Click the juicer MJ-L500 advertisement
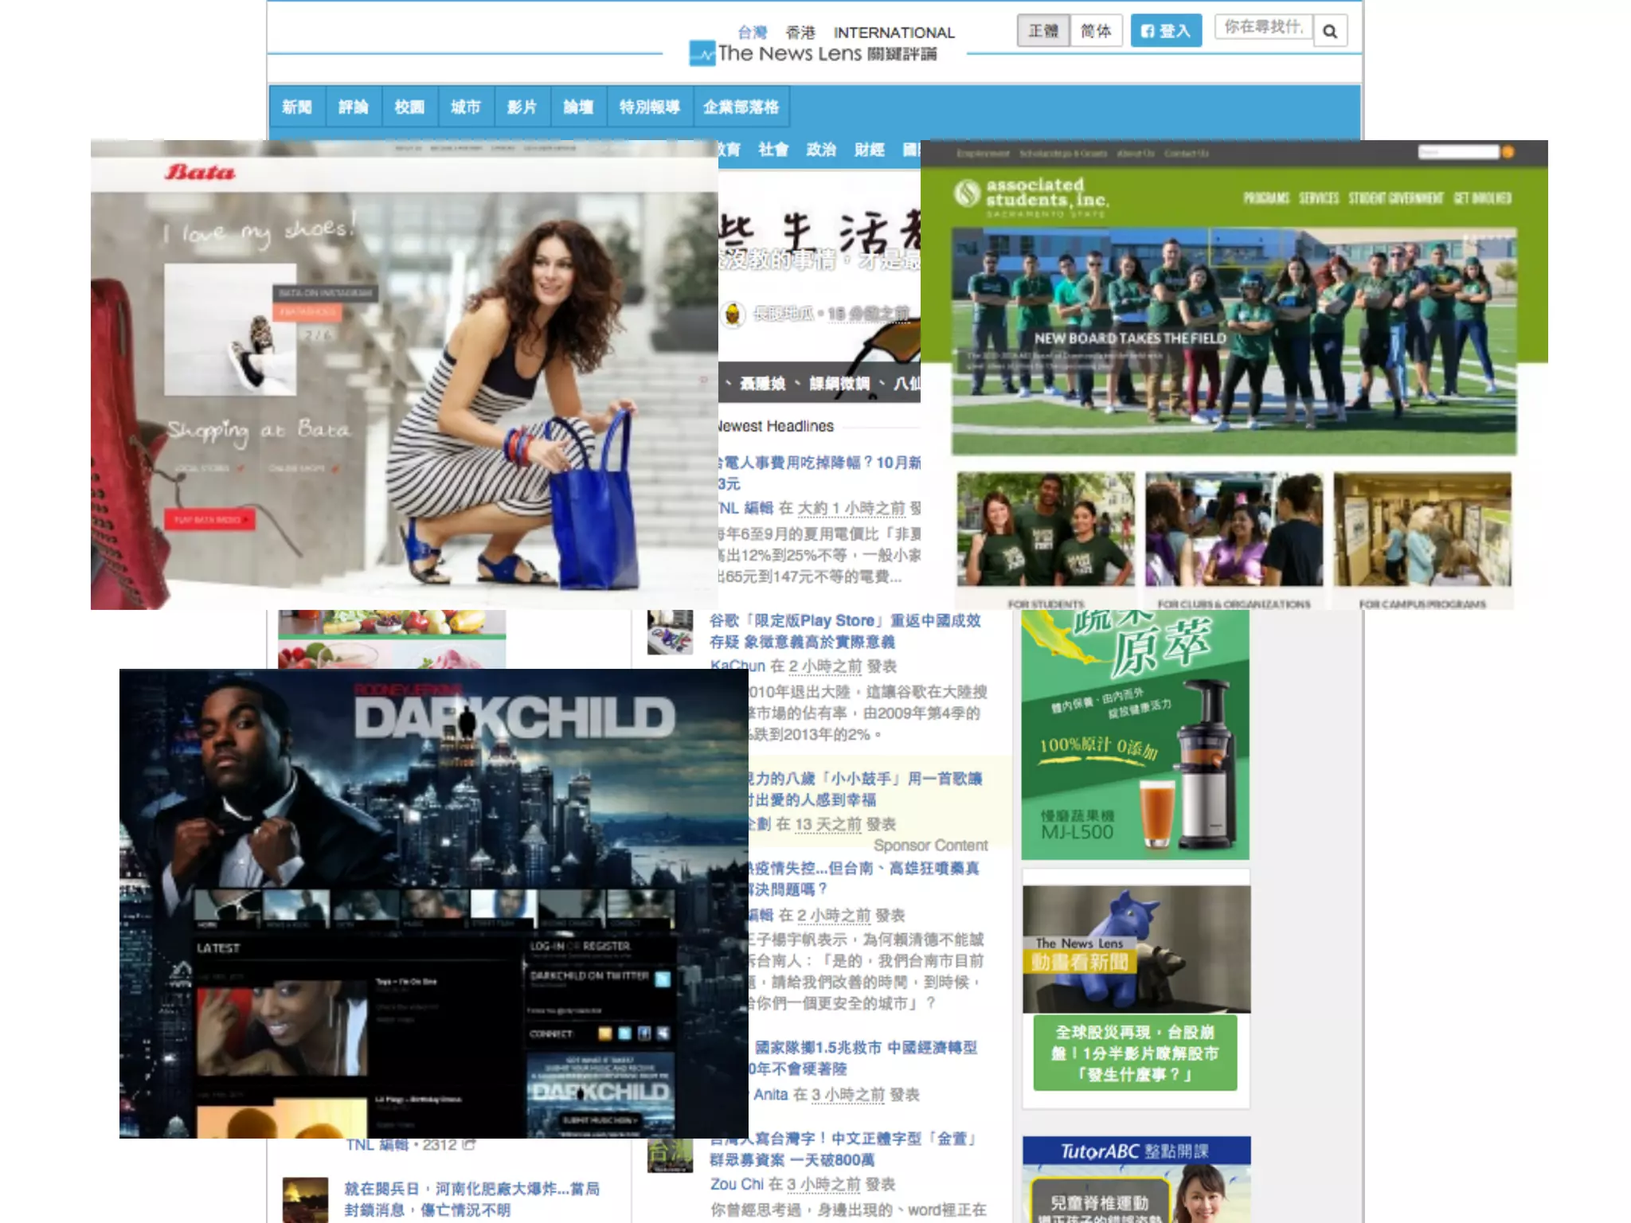 coord(1135,734)
